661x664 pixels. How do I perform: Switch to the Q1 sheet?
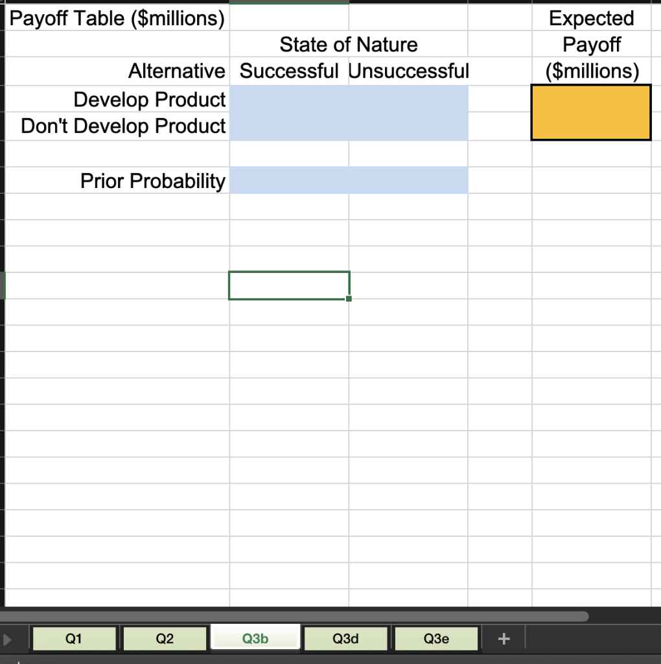pyautogui.click(x=74, y=638)
